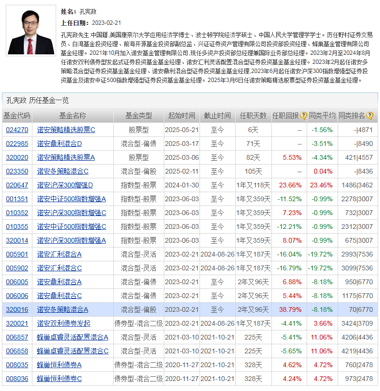
Task: Click the 基金名称 column header
Action: click(73, 116)
